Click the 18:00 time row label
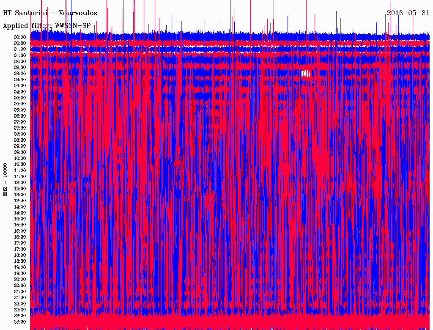This screenshot has width=433, height=330. [20, 255]
